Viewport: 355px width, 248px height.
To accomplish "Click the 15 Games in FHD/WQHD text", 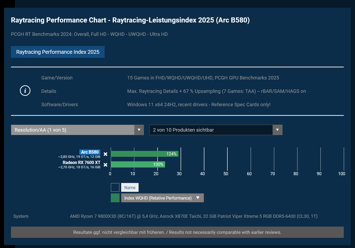I will coord(203,78).
